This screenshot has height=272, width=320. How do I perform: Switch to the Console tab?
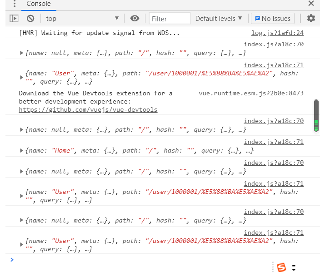(x=39, y=4)
